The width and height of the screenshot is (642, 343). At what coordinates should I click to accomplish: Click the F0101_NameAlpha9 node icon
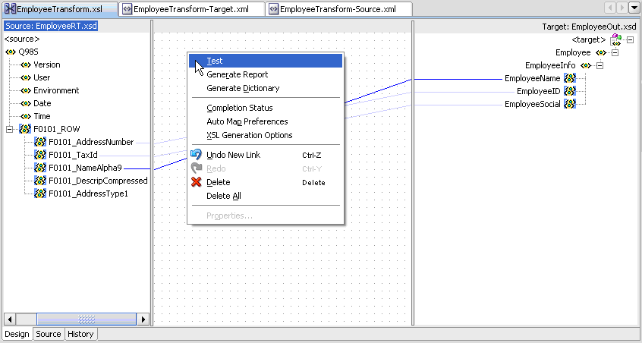pyautogui.click(x=40, y=168)
